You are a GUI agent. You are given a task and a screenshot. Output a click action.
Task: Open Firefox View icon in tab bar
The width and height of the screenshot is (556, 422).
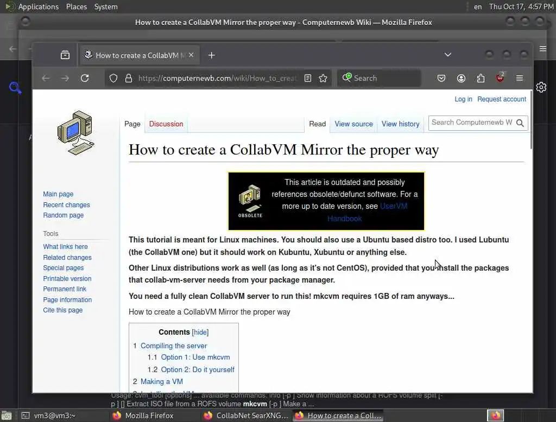tap(65, 55)
